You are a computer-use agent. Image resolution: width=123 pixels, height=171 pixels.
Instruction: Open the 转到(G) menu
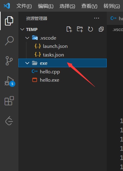tap(112, 6)
